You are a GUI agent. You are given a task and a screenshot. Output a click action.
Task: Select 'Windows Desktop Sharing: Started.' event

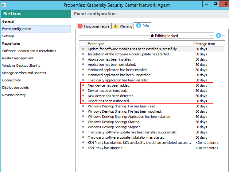(152, 122)
